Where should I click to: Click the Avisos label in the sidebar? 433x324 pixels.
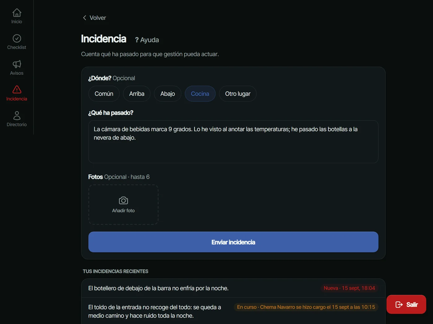[x=17, y=73]
